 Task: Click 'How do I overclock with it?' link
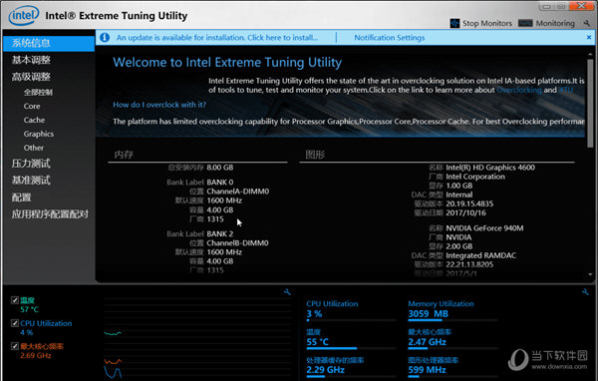pyautogui.click(x=159, y=105)
